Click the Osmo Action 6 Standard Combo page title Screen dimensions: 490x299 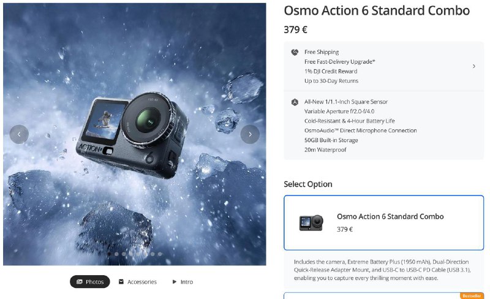pyautogui.click(x=377, y=11)
